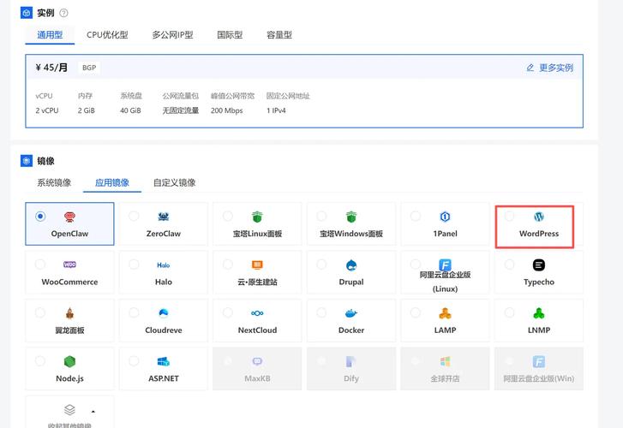Click the Halo logo icon
The image size is (623, 428).
coord(164,265)
